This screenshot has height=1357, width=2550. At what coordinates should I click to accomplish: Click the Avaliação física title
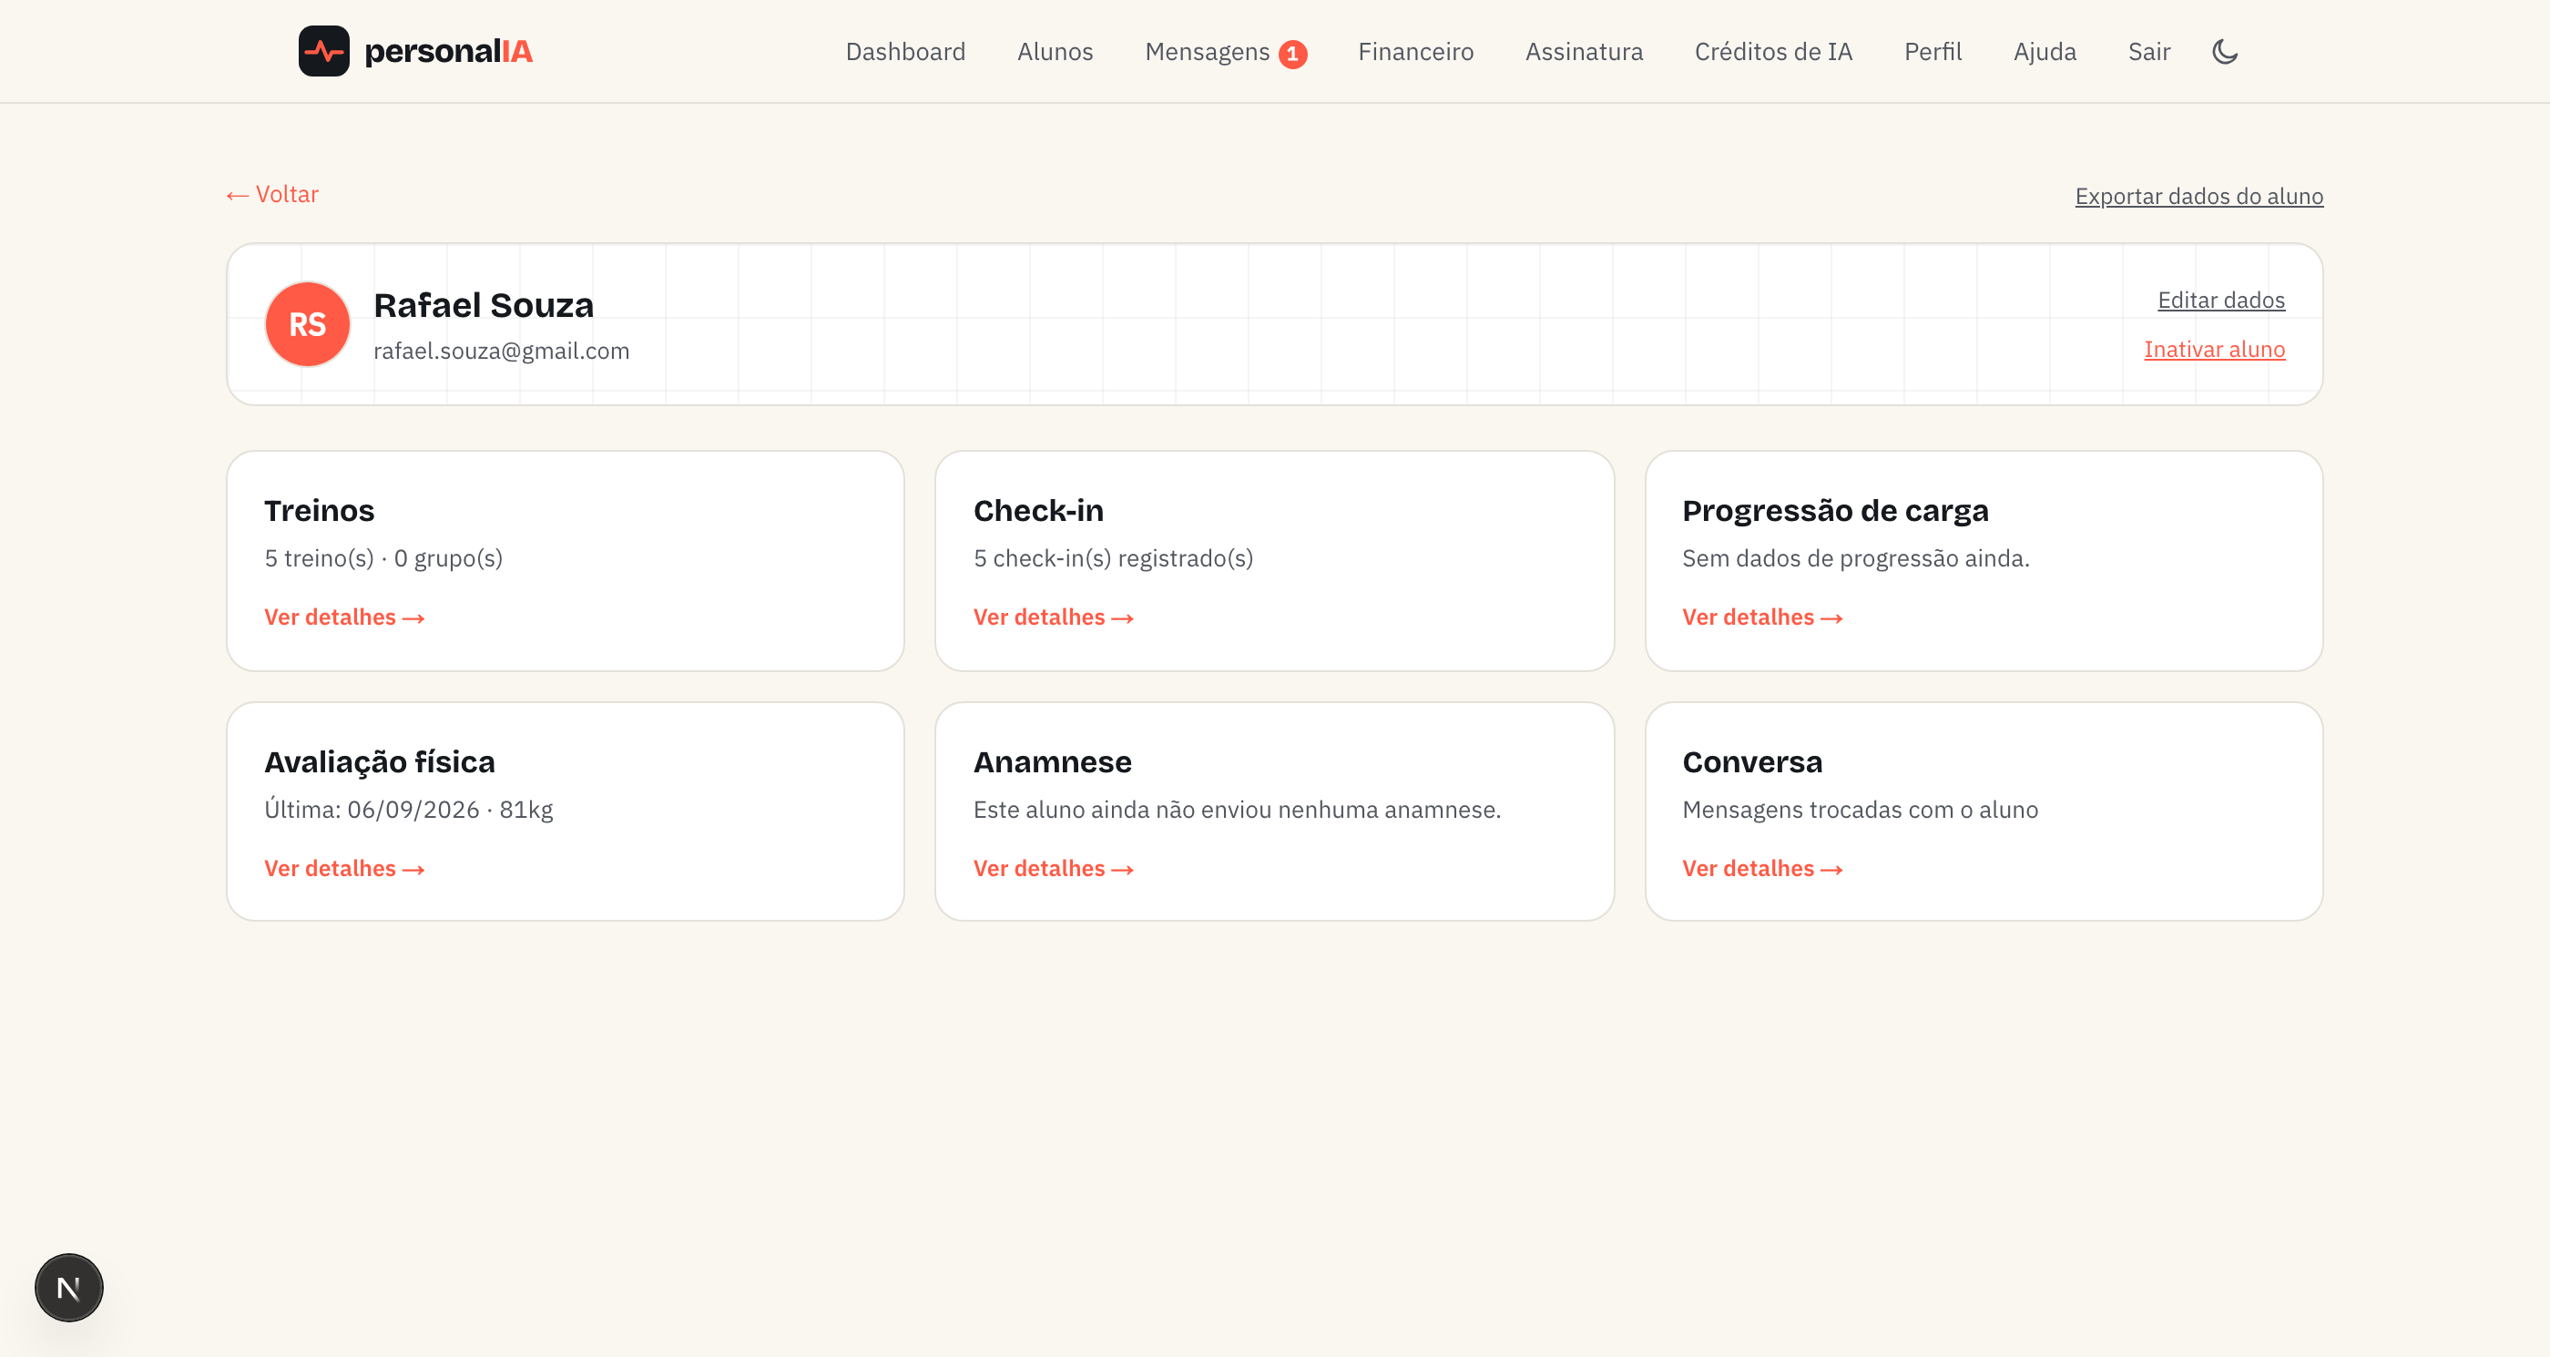pyautogui.click(x=379, y=761)
